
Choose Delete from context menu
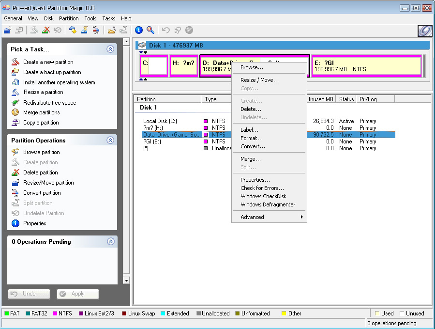[x=269, y=109]
